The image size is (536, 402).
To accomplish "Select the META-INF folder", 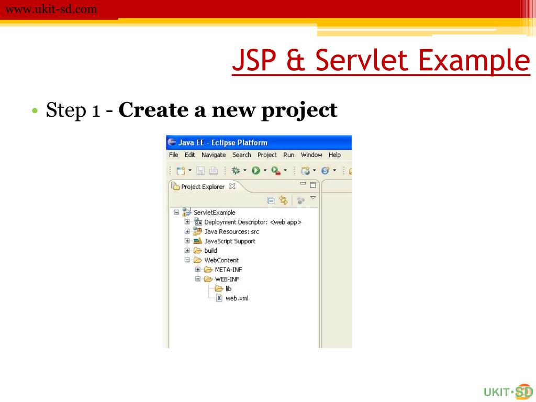I will 228,270.
